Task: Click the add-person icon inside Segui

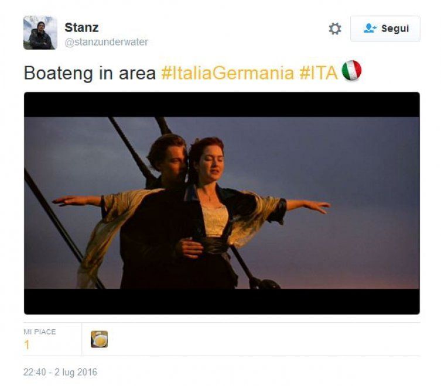Action: click(x=370, y=29)
